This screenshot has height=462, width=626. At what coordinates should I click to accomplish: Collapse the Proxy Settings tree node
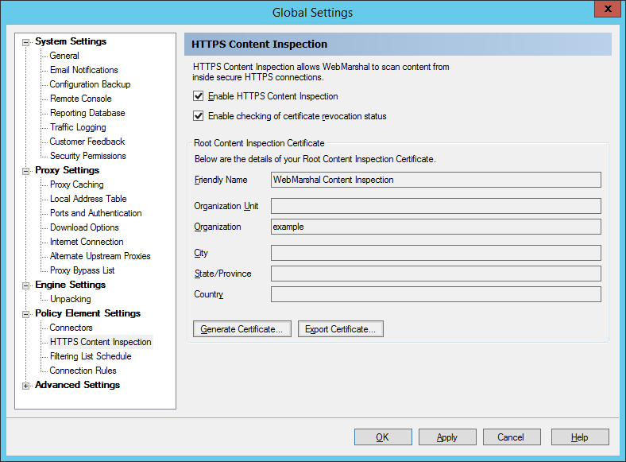[26, 171]
